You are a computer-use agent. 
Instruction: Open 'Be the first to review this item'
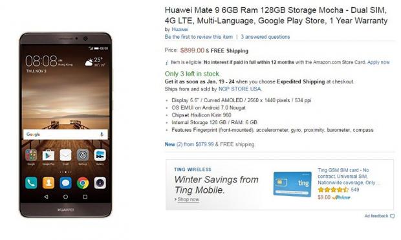point(199,37)
